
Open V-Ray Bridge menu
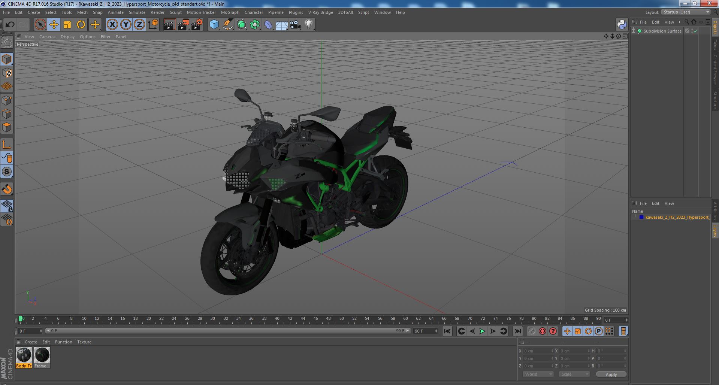[x=320, y=12]
